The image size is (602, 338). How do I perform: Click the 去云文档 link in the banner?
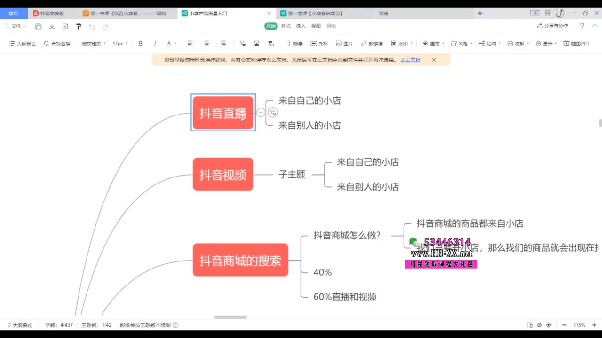410,60
